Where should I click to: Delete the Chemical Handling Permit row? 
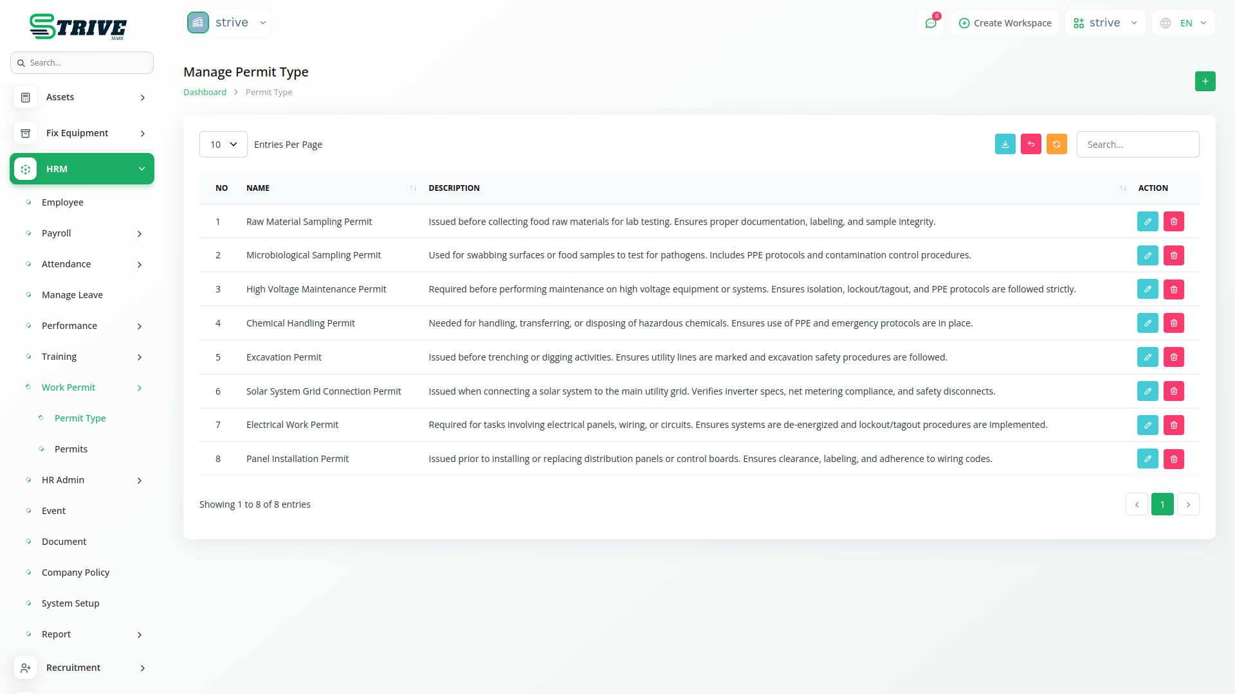click(1173, 323)
